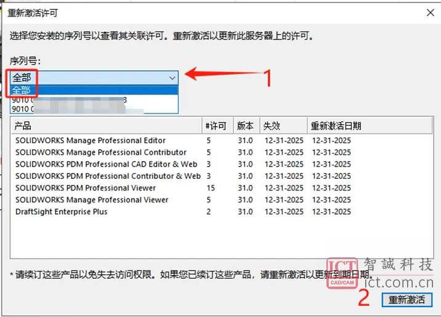Choose second 9010 serial number option

94,109
